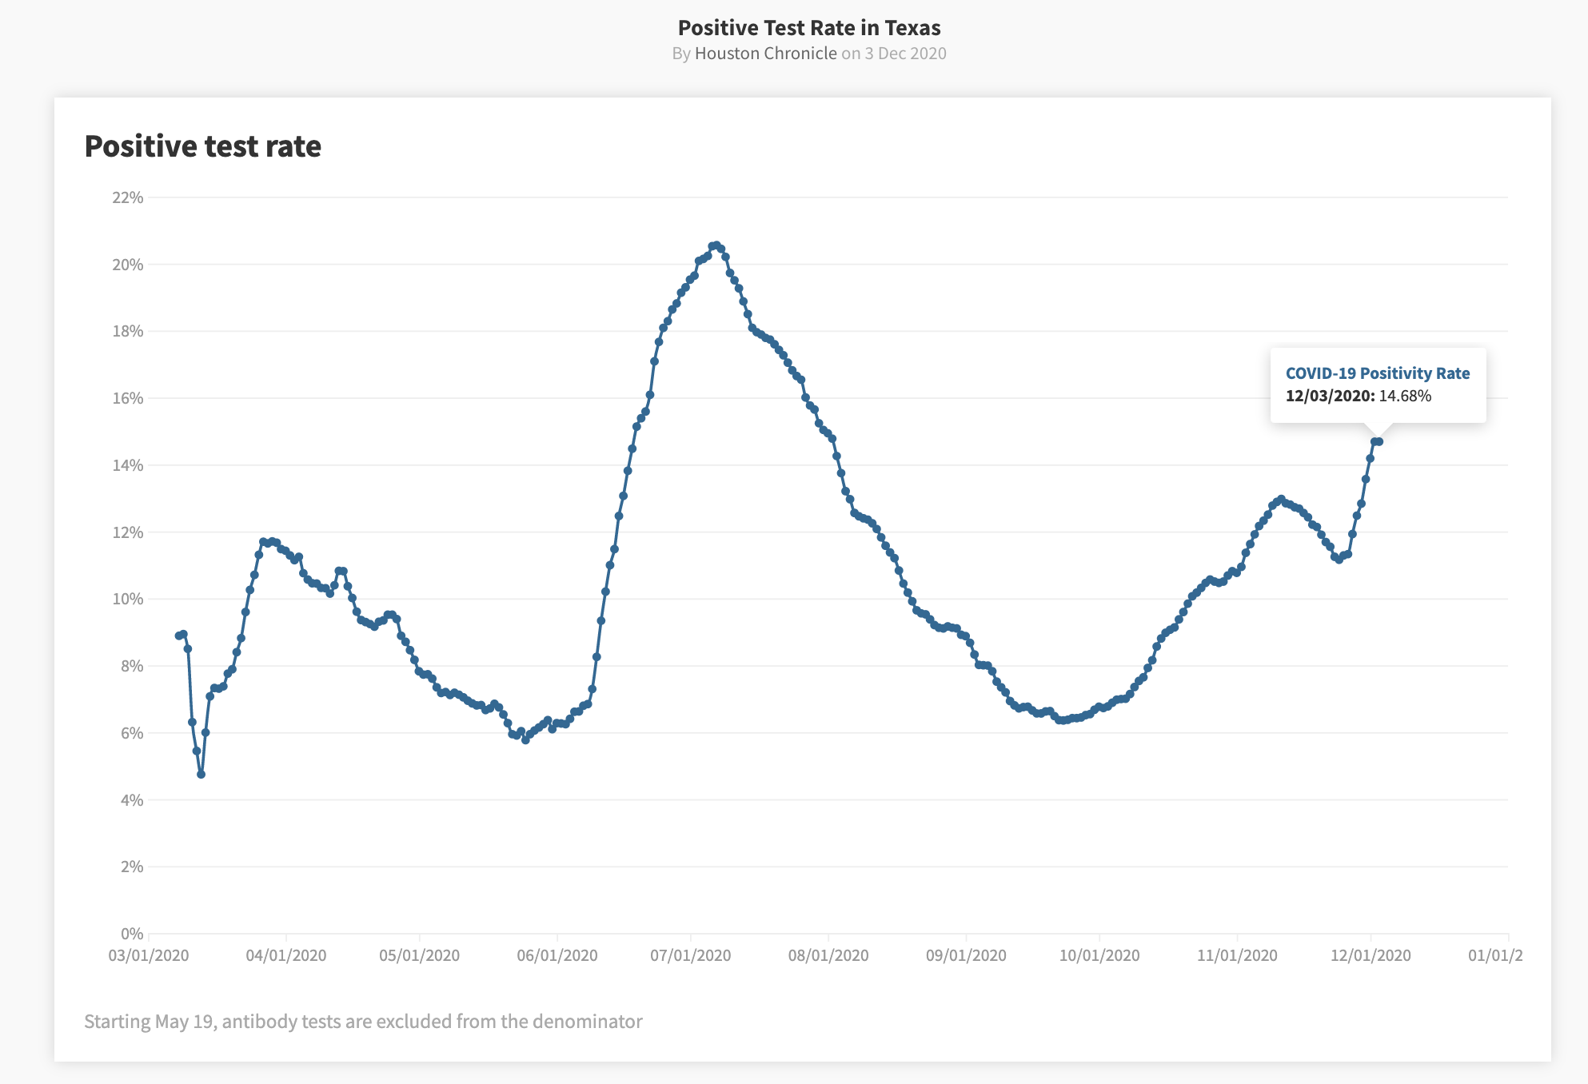The width and height of the screenshot is (1588, 1084).
Task: Click the 'Positive Test Rate in Texas' title
Action: pos(808,28)
